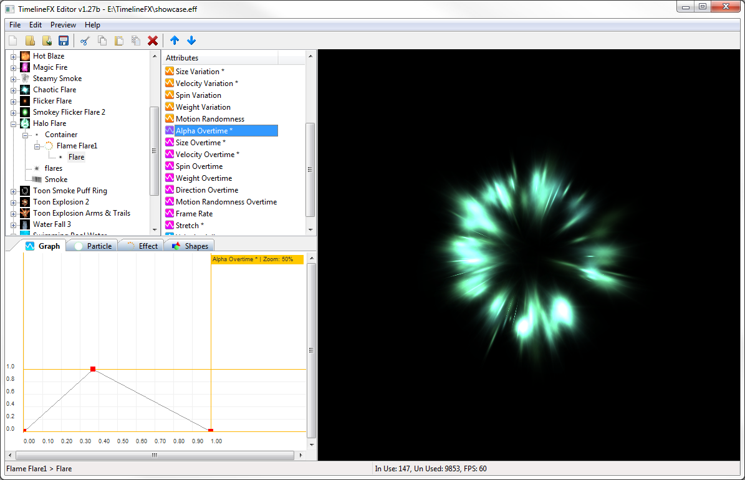Click the Cut scissors icon

(x=85, y=41)
